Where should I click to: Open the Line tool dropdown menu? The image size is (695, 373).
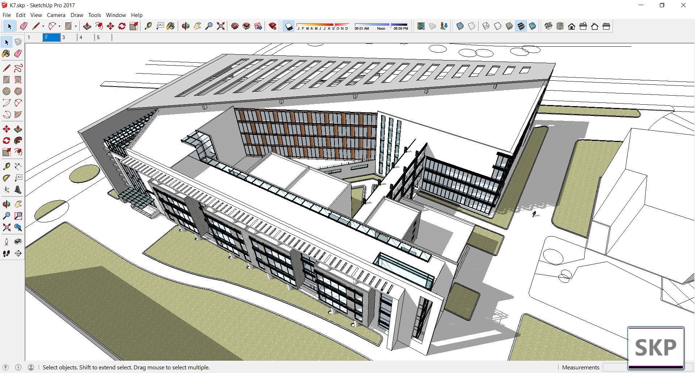click(x=43, y=26)
